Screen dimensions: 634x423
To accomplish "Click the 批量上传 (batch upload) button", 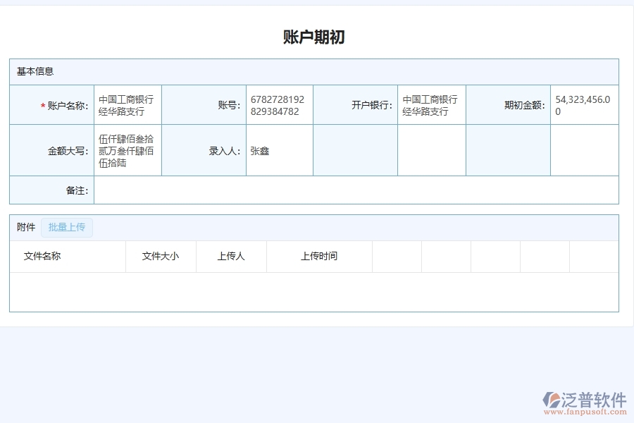I will pyautogui.click(x=68, y=227).
